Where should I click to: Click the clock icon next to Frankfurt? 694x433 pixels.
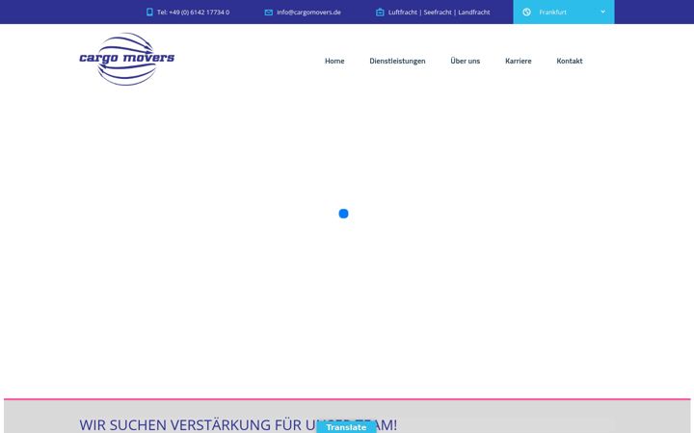pos(526,12)
